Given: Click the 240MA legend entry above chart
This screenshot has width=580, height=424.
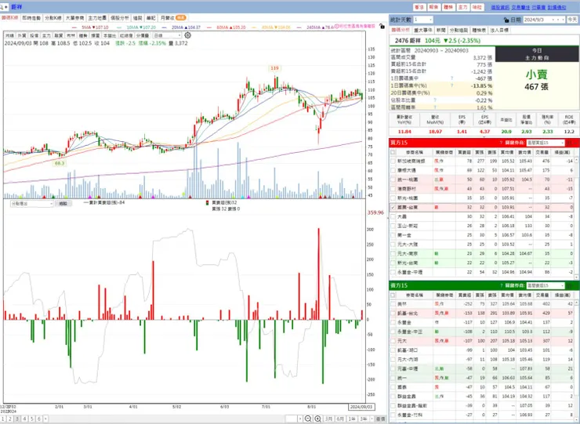Looking at the screenshot, I should click(316, 27).
